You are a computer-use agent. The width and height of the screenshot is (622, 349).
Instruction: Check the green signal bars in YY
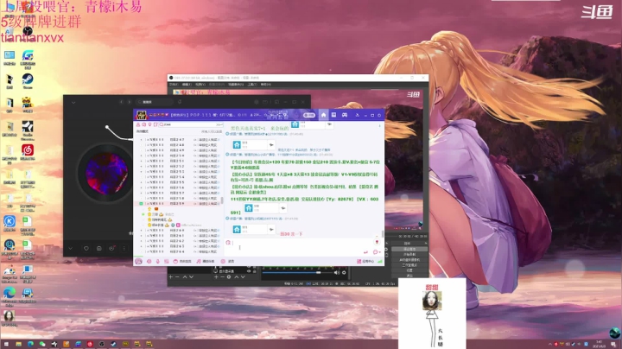(x=379, y=262)
